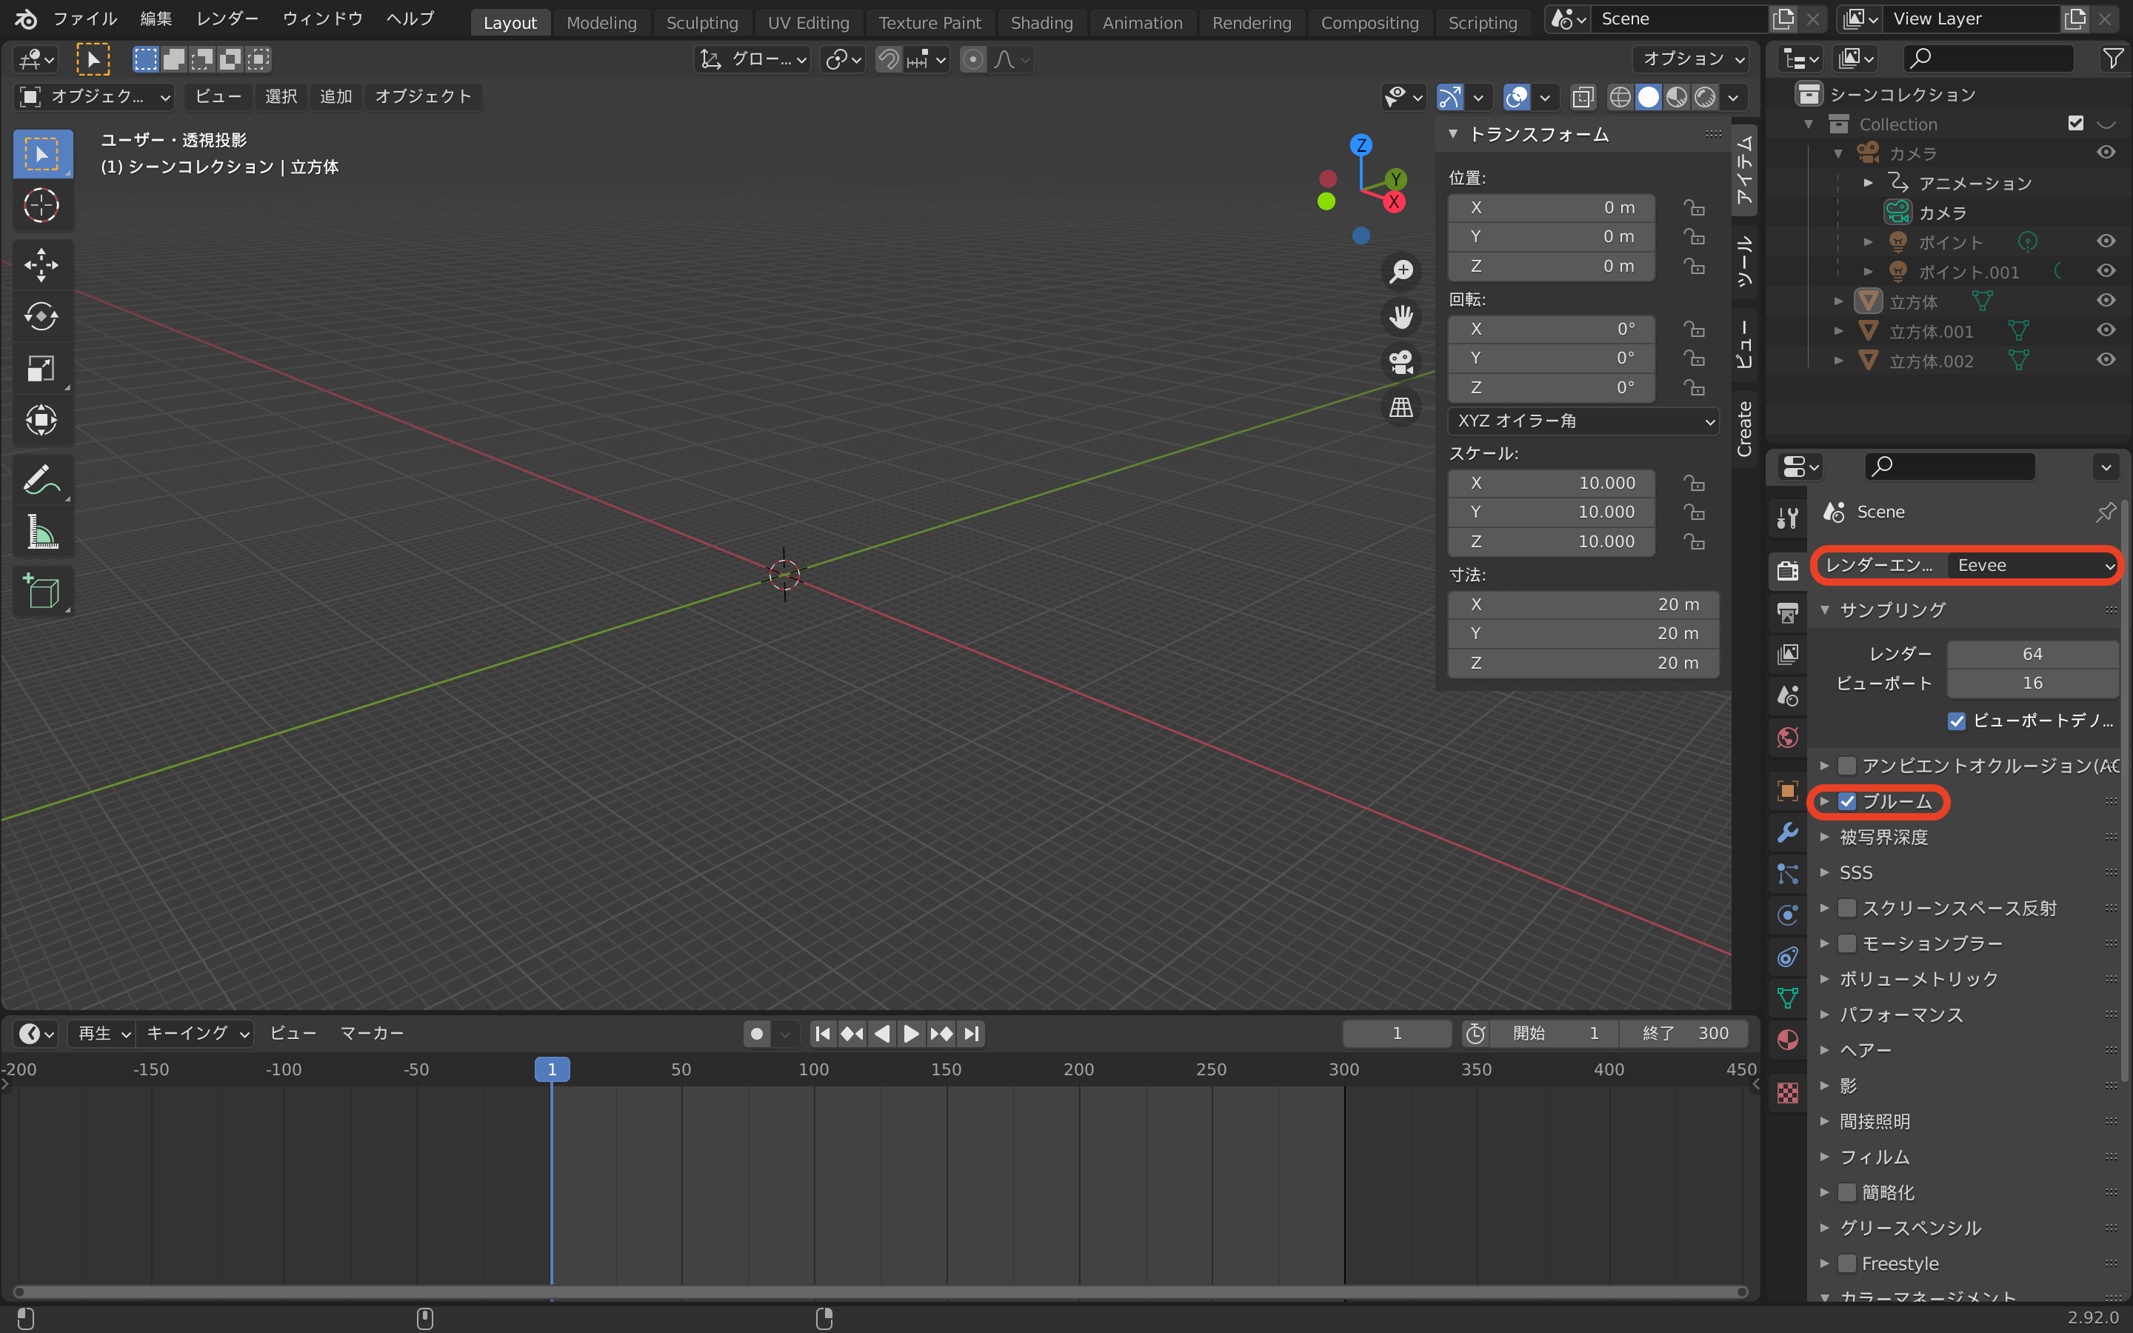Click the Options button in viewport header

(x=1692, y=59)
